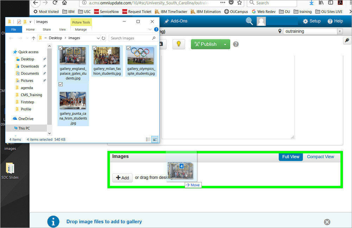
Task: Click the Add images button
Action: click(122, 178)
